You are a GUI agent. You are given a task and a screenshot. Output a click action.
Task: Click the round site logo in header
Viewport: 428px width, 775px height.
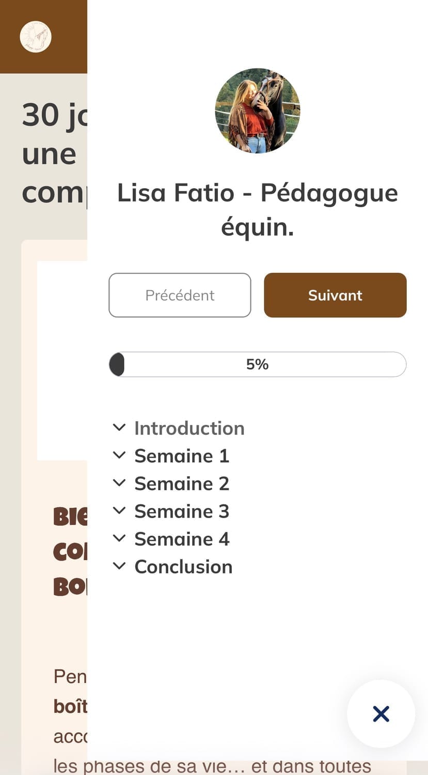(36, 37)
